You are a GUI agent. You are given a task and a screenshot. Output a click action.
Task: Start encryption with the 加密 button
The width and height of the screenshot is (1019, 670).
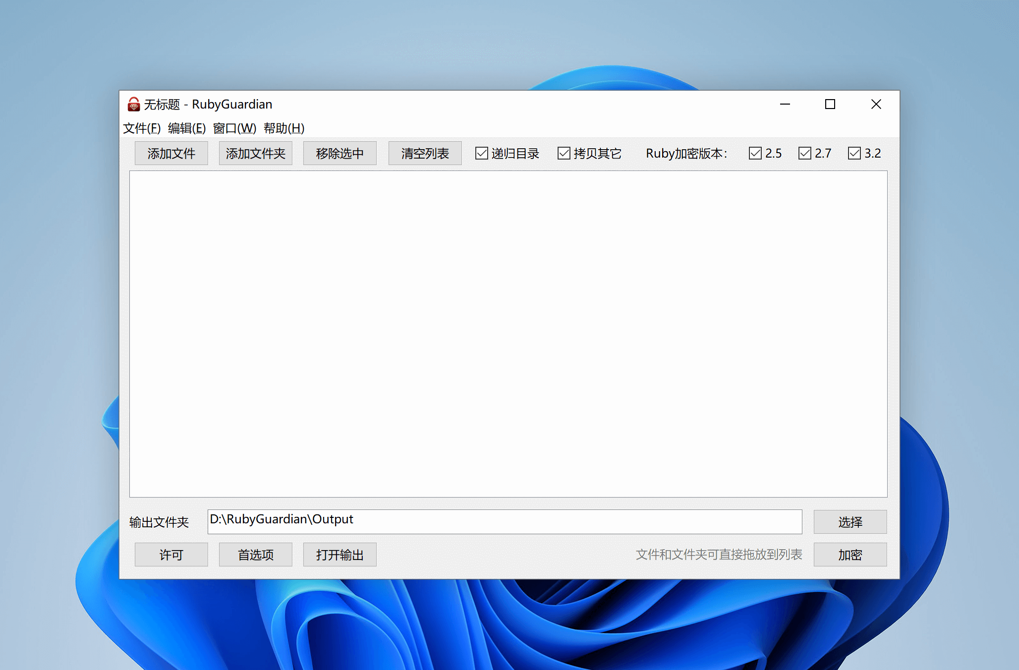point(850,555)
